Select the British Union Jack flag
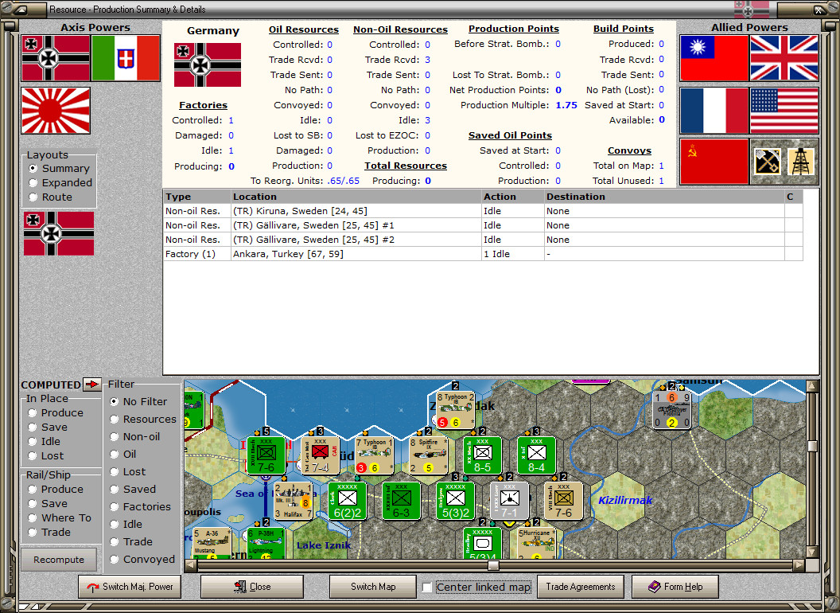Image resolution: width=840 pixels, height=613 pixels. point(784,58)
